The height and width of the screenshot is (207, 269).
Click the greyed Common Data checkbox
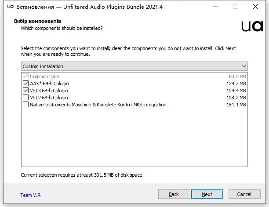pos(26,76)
